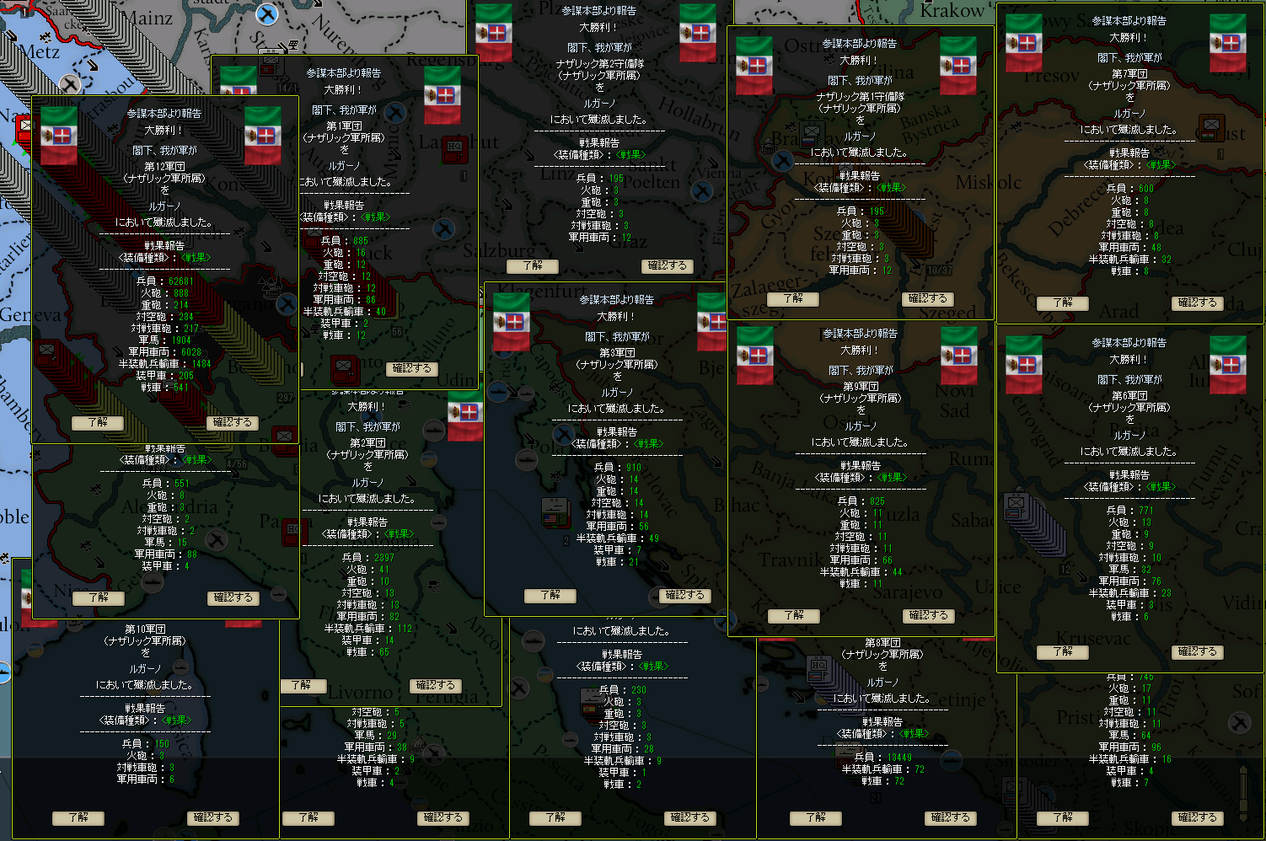Click the zoom slider at bottom right
This screenshot has width=1266, height=841.
[1243, 792]
